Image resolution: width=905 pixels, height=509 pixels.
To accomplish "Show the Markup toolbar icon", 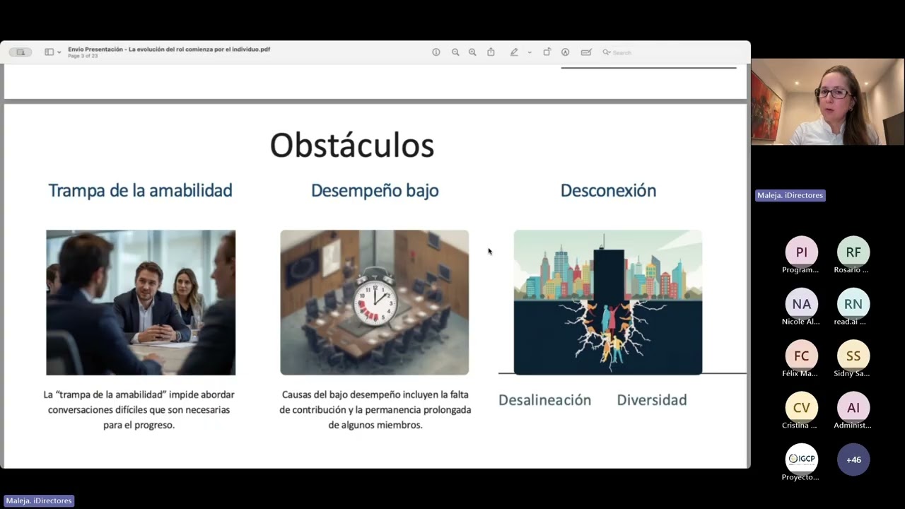I will point(566,52).
